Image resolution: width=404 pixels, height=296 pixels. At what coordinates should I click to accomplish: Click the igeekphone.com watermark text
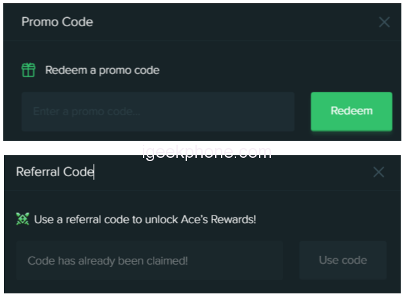pyautogui.click(x=207, y=153)
